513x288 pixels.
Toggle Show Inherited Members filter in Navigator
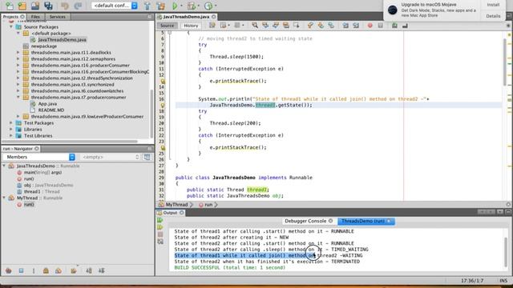(9, 270)
